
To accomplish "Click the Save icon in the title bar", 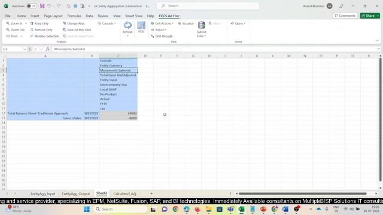I will (x=42, y=6).
